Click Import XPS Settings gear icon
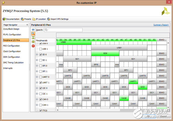 tap(48, 19)
